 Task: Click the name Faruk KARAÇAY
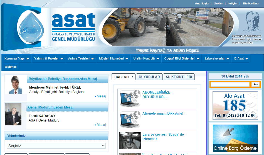coord(42,116)
